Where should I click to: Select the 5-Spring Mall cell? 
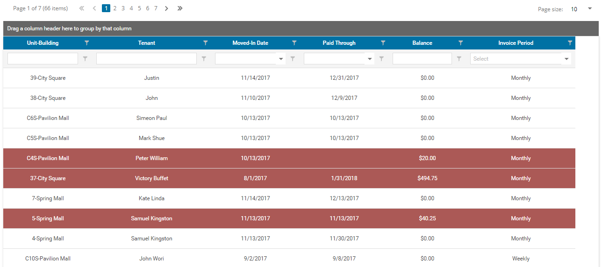[48, 218]
